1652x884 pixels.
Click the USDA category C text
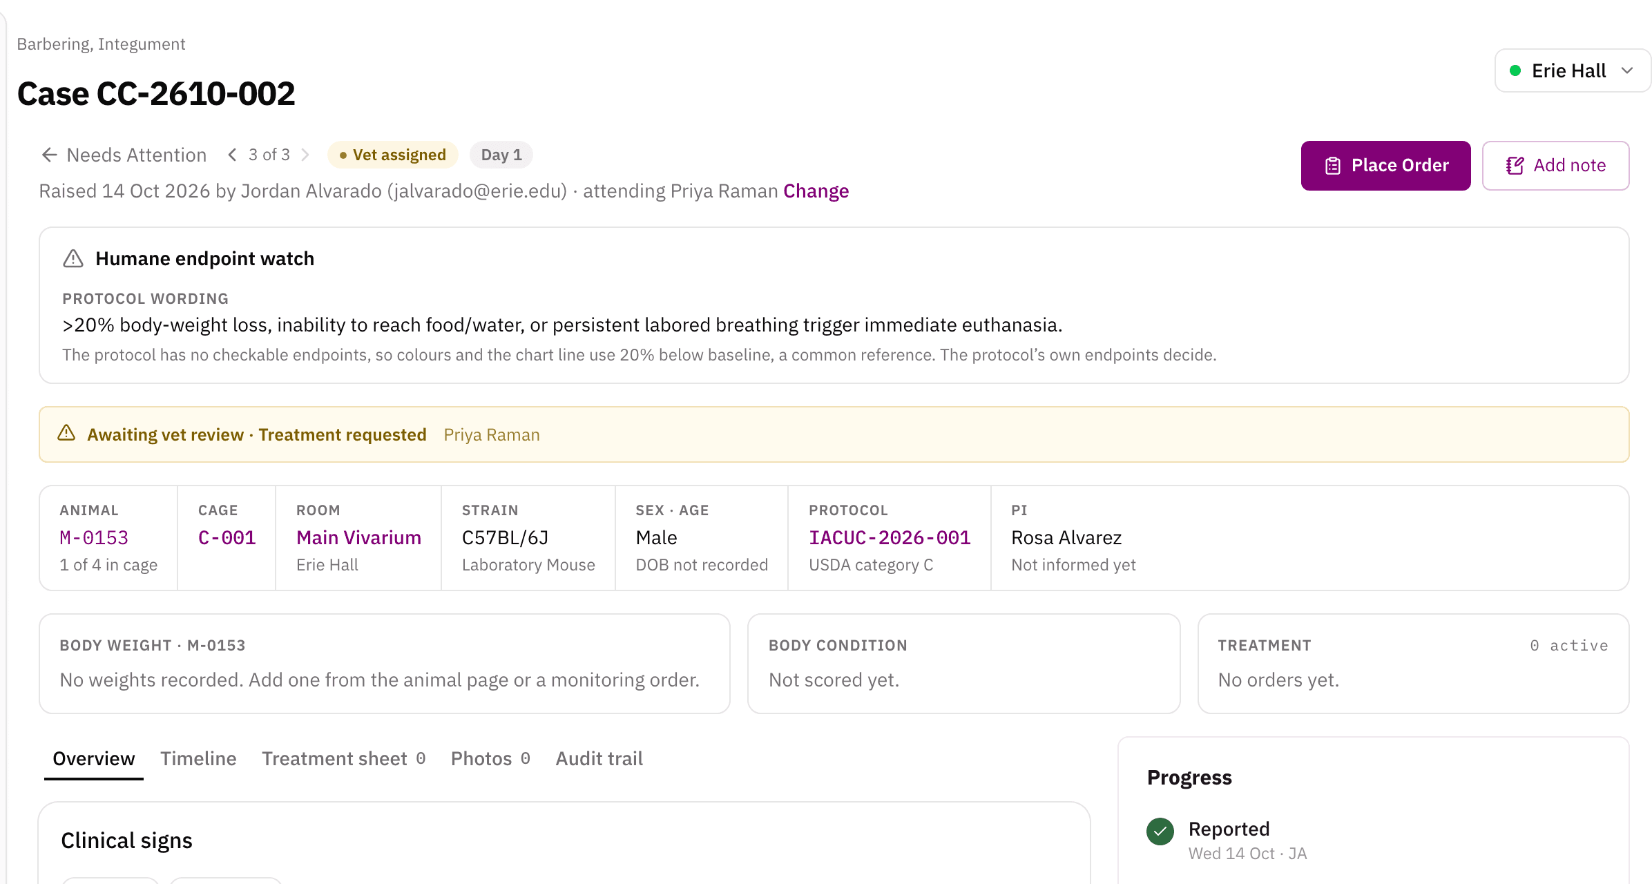point(871,565)
